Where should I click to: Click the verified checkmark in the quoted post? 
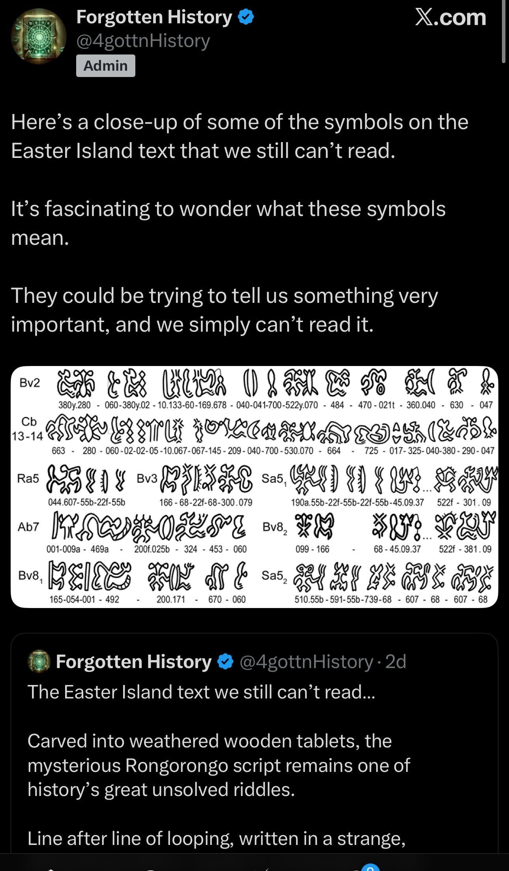point(225,662)
